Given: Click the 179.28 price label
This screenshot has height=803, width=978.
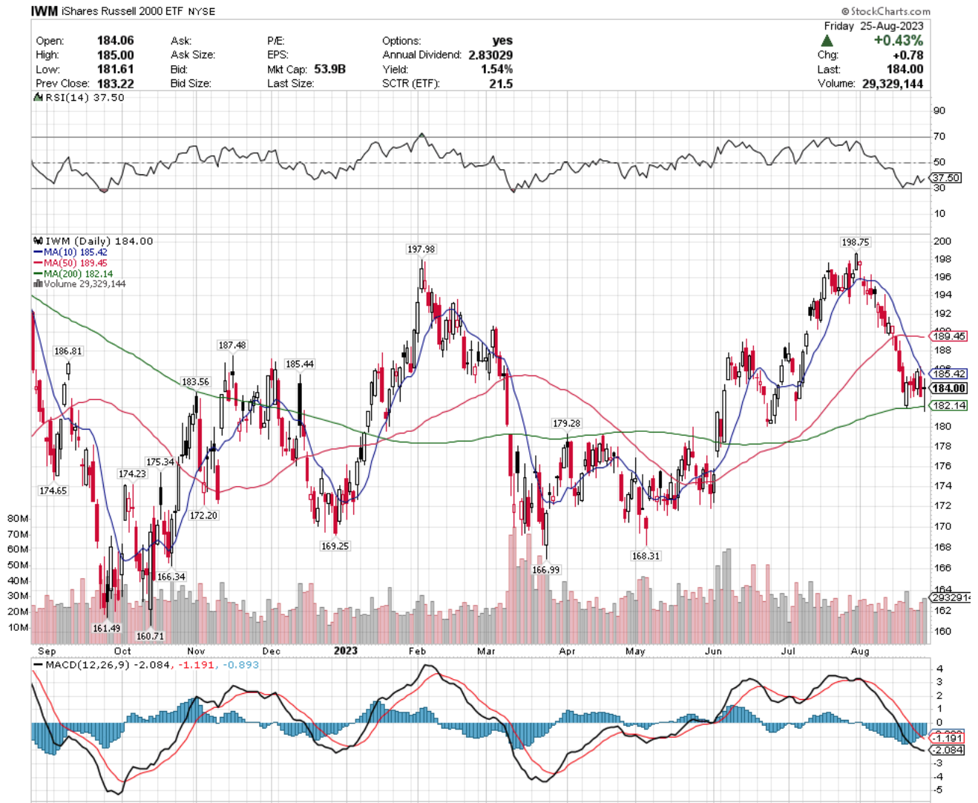Looking at the screenshot, I should click(566, 424).
